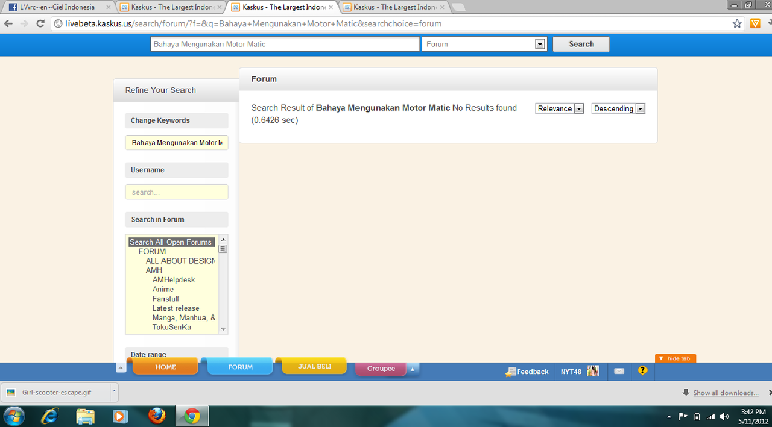Select Search All Open Forums in the list

pos(171,242)
